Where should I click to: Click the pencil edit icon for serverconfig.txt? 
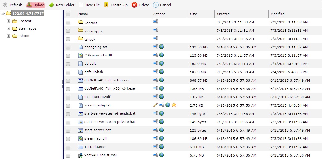(155, 105)
